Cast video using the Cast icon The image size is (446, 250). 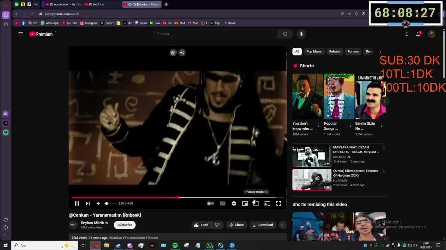(x=267, y=203)
